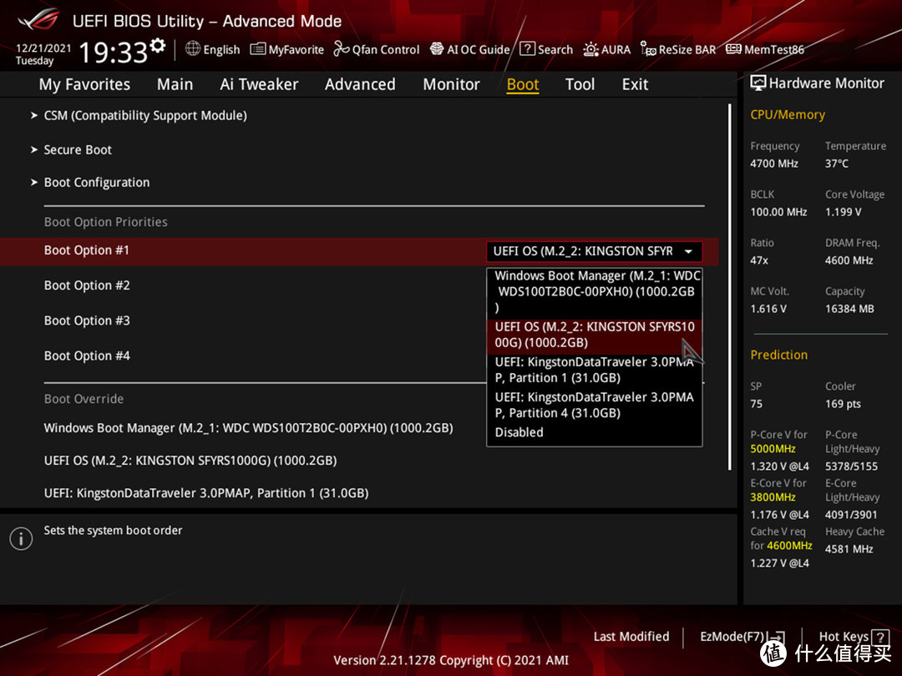Open the Search tool
This screenshot has height=676, width=902.
click(x=546, y=49)
